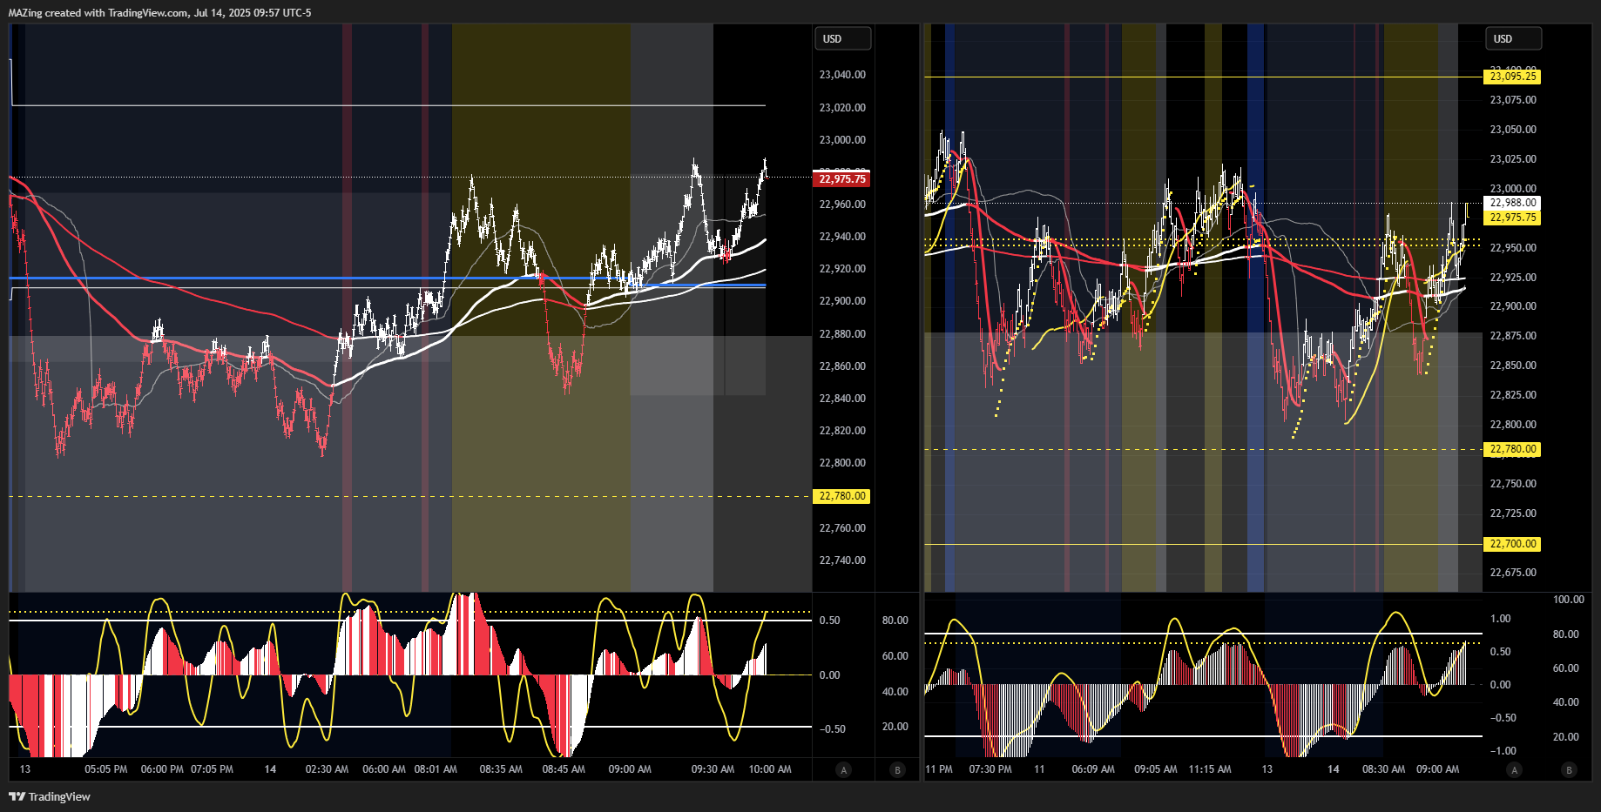Click the 08:01 AM time label
Viewport: 1601px width, 812px height.
click(x=436, y=769)
